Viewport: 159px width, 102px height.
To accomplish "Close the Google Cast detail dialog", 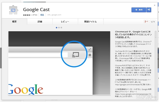I will tap(154, 5).
